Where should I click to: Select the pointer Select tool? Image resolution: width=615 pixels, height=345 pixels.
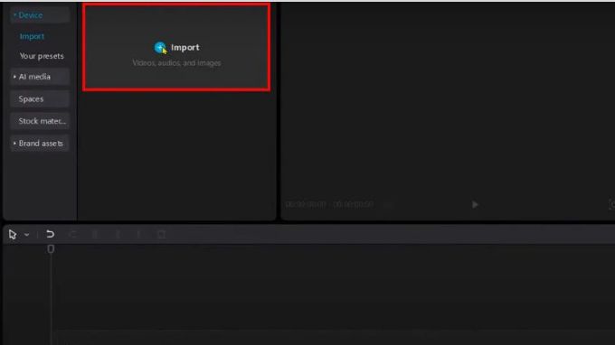pyautogui.click(x=13, y=235)
